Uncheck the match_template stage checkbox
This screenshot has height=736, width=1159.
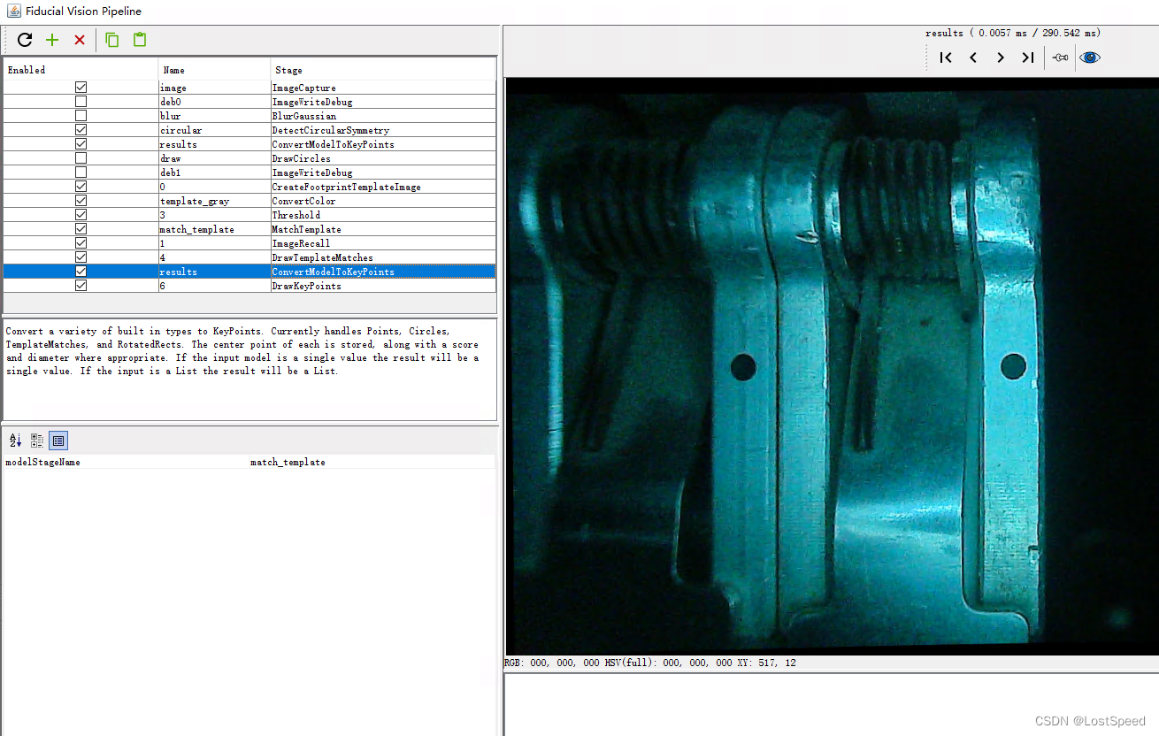click(x=81, y=229)
